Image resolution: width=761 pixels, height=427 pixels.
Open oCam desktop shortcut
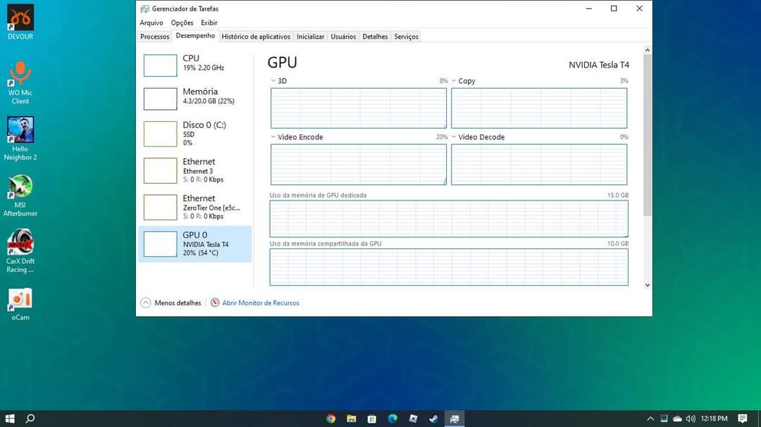[20, 300]
